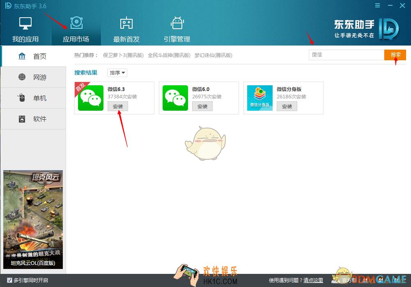Screen dimensions: 411x287
Task: Click the 搜索结果 heading
Action: coord(86,73)
